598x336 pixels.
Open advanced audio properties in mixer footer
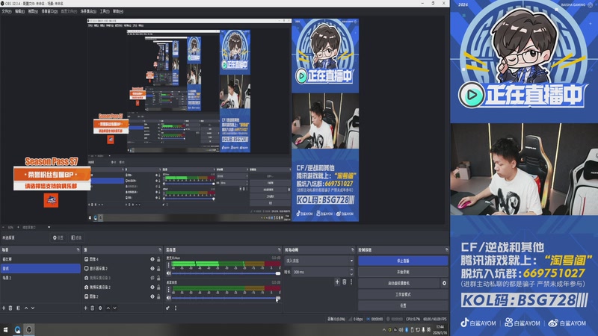167,308
